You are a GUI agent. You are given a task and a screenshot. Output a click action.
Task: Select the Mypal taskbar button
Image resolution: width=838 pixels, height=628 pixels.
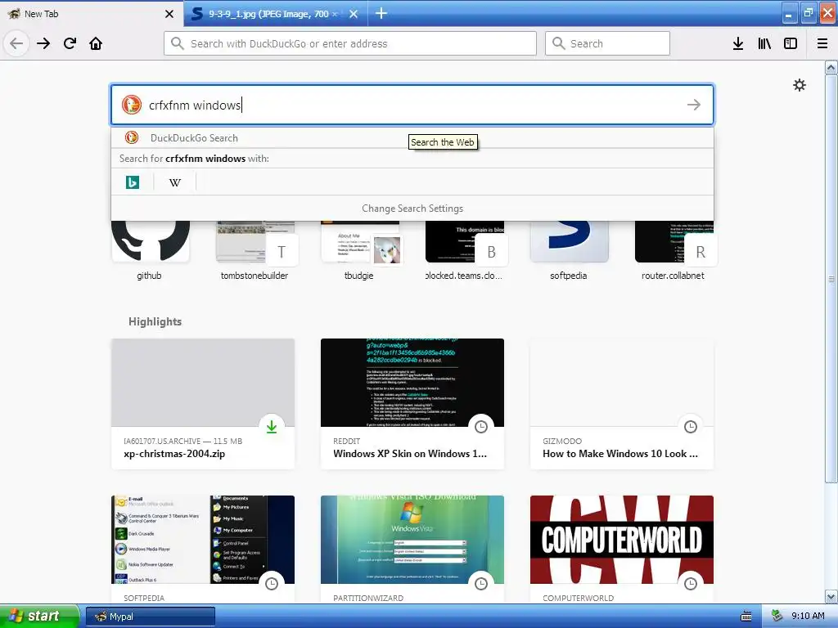coord(151,617)
